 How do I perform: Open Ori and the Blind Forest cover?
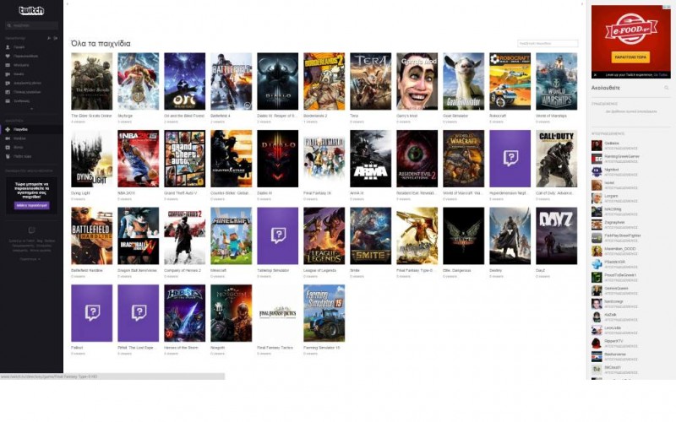tap(184, 81)
